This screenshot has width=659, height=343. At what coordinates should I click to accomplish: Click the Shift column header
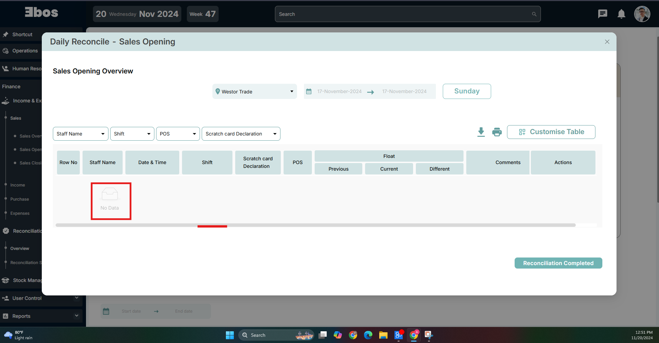click(x=207, y=162)
